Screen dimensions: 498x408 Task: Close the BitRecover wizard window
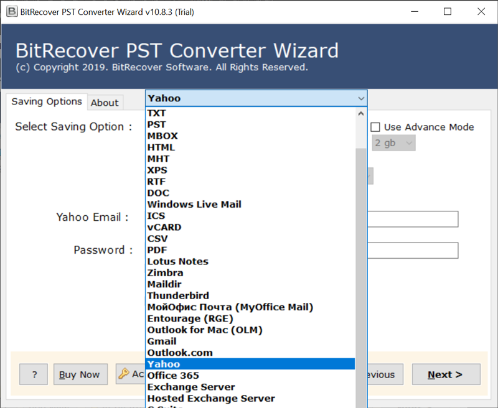[x=481, y=12]
